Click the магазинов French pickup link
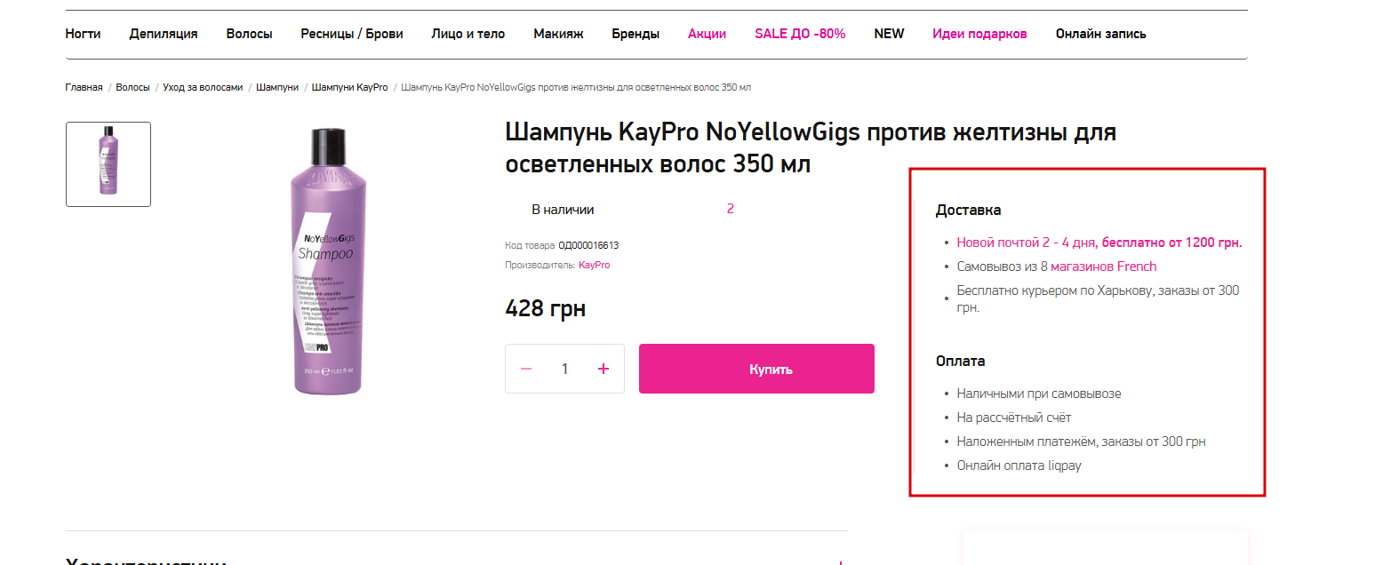Image resolution: width=1399 pixels, height=565 pixels. coord(1103,267)
